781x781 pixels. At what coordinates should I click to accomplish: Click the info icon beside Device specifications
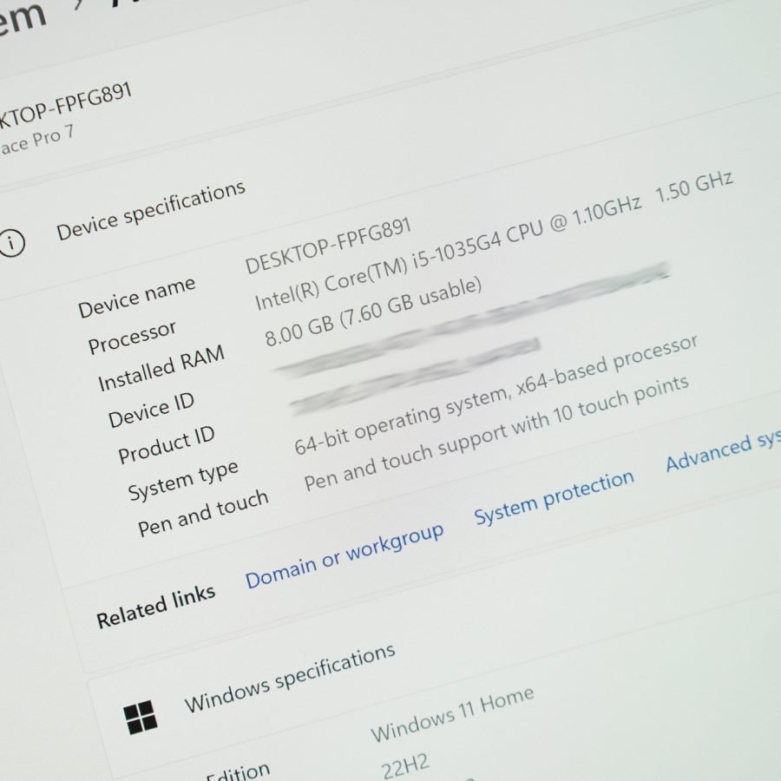[x=11, y=243]
